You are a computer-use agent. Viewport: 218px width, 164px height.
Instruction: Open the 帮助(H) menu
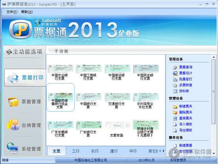[x=27, y=12]
